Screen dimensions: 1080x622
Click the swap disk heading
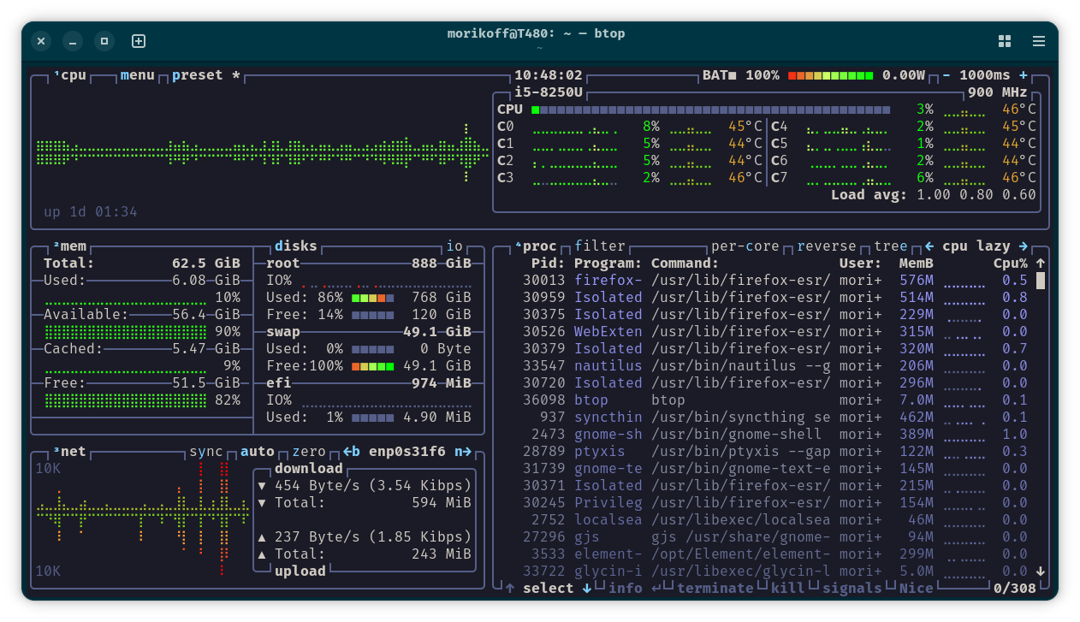tap(283, 332)
